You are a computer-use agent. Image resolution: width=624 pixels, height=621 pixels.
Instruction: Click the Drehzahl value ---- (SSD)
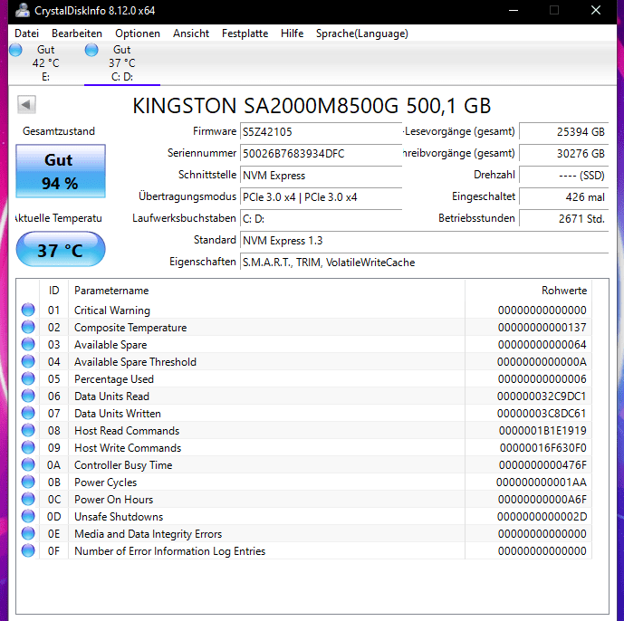coord(564,176)
